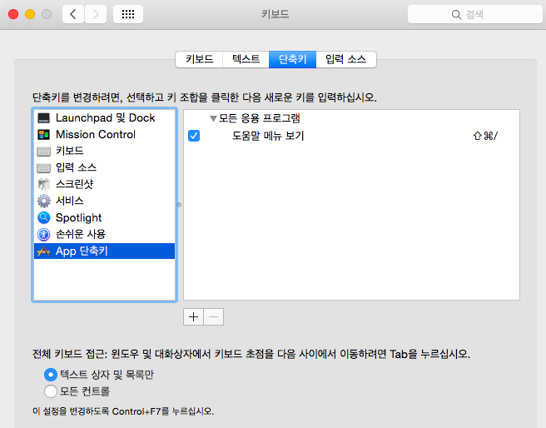Image resolution: width=546 pixels, height=428 pixels.
Task: Click the App 단축키 icon
Action: (44, 251)
